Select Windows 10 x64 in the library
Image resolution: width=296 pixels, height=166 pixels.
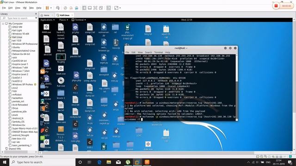tap(20, 34)
